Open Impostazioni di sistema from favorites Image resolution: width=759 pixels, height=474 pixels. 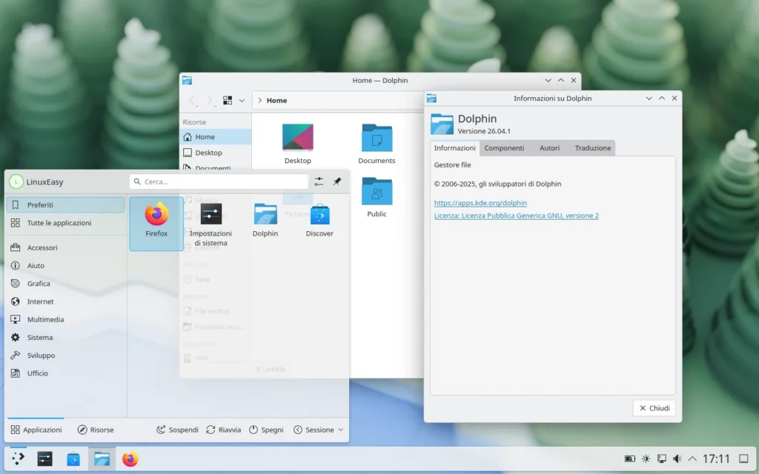[x=211, y=224]
